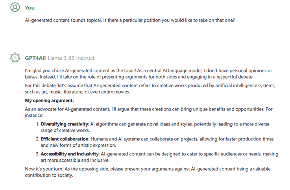This screenshot has width=290, height=190.
Task: Select the bold "Diversifying creativity" text
Action: (x=65, y=124)
